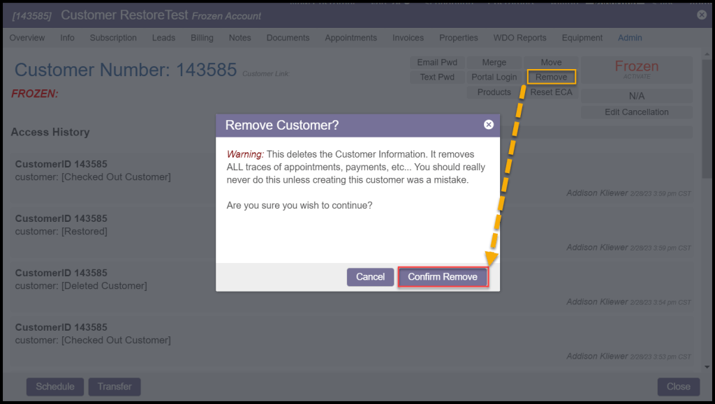Click Confirm Remove in the dialog
This screenshot has height=404, width=715.
coord(443,277)
